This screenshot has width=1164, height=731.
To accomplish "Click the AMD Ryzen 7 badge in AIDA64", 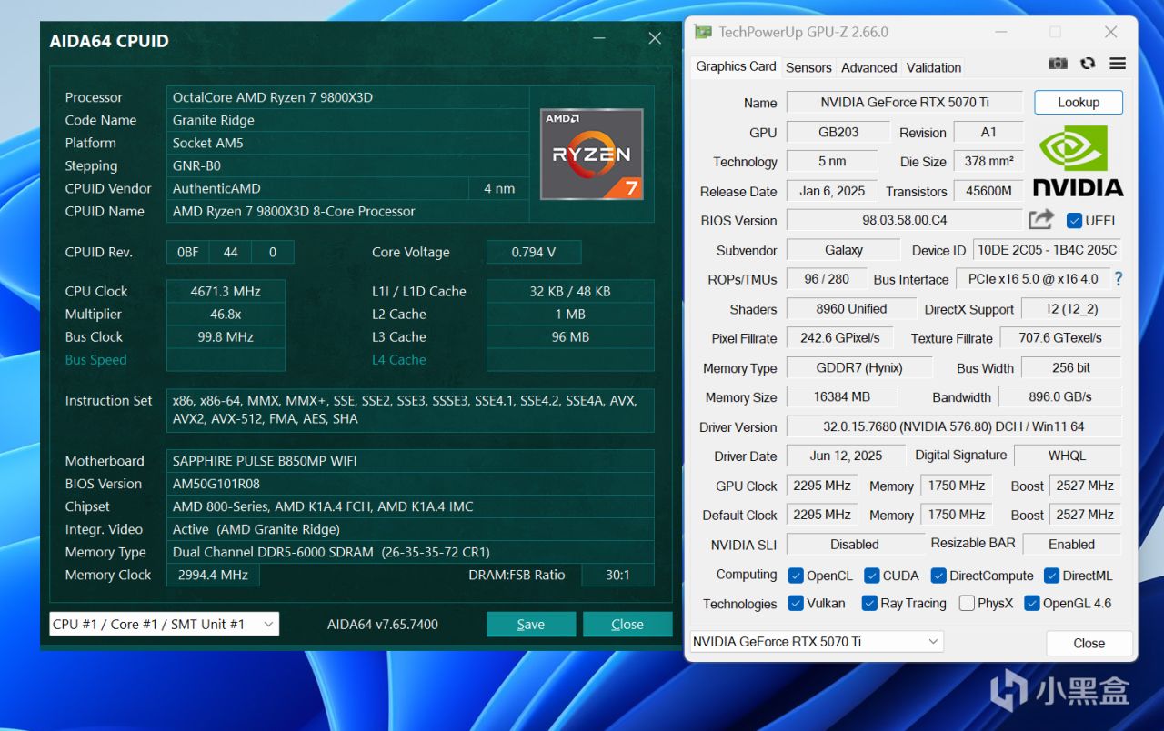I will tap(592, 155).
